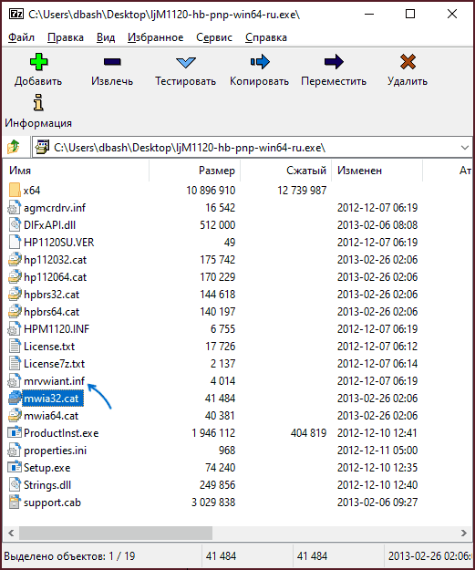Open the Файл menu

(21, 37)
